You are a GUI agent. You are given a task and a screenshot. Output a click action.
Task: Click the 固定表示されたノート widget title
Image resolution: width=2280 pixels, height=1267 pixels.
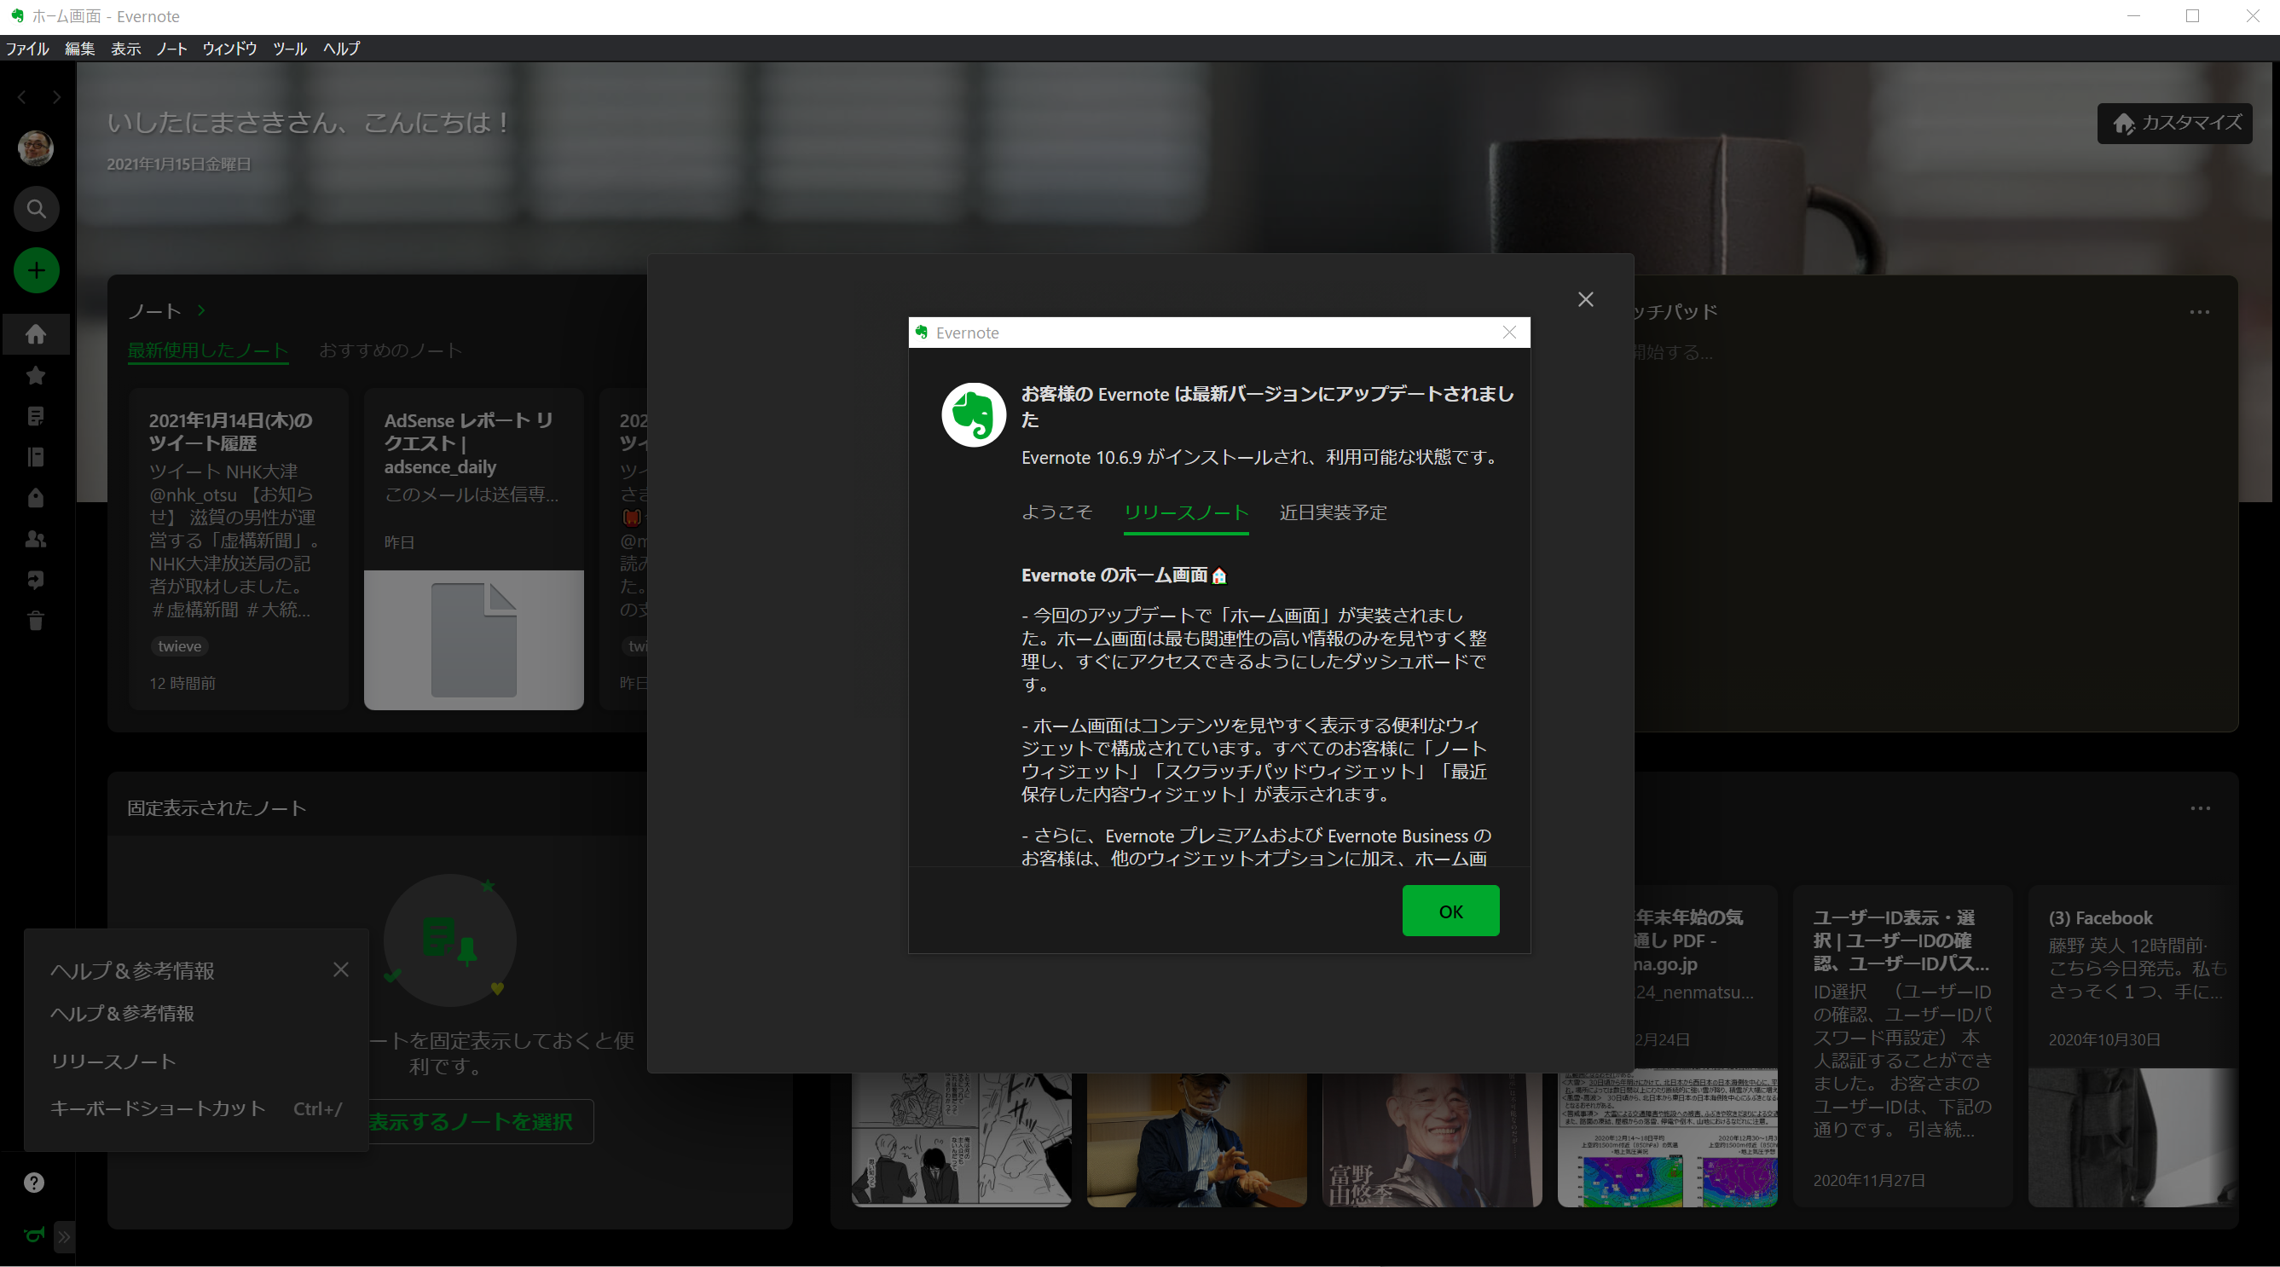pyautogui.click(x=217, y=808)
